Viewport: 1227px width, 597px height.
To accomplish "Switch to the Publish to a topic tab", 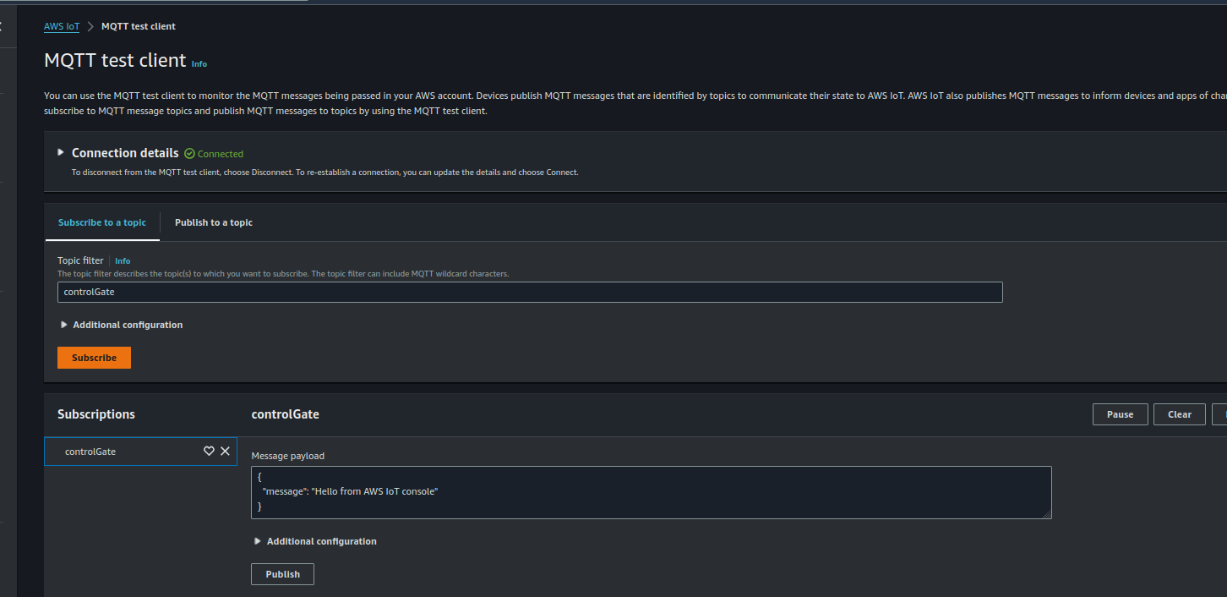I will (214, 222).
